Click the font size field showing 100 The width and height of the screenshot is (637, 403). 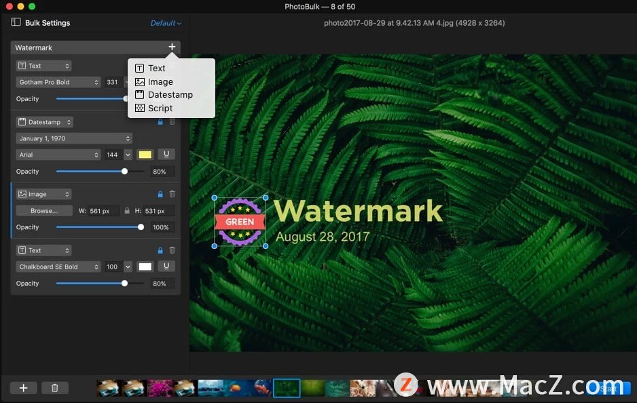pyautogui.click(x=113, y=267)
